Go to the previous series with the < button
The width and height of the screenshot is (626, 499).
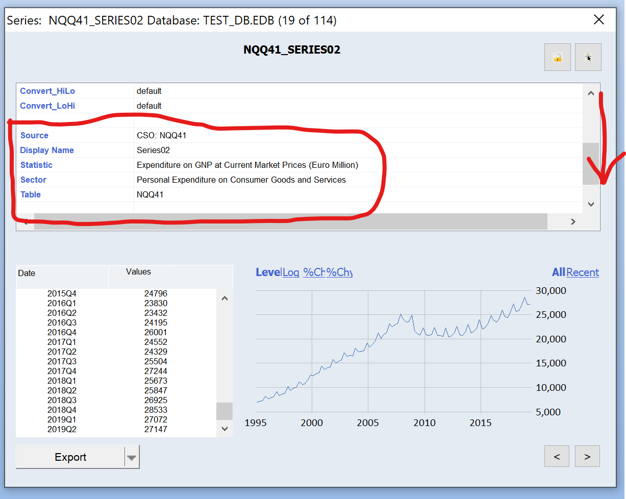pos(557,457)
